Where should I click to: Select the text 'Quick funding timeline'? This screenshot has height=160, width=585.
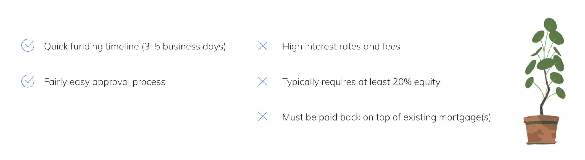click(91, 46)
